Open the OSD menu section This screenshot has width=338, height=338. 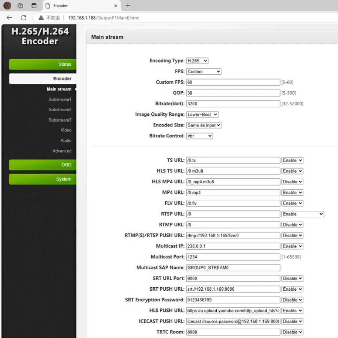(x=43, y=165)
